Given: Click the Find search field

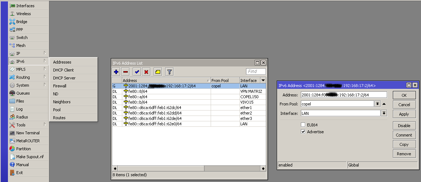Looking at the screenshot, I should [256, 71].
